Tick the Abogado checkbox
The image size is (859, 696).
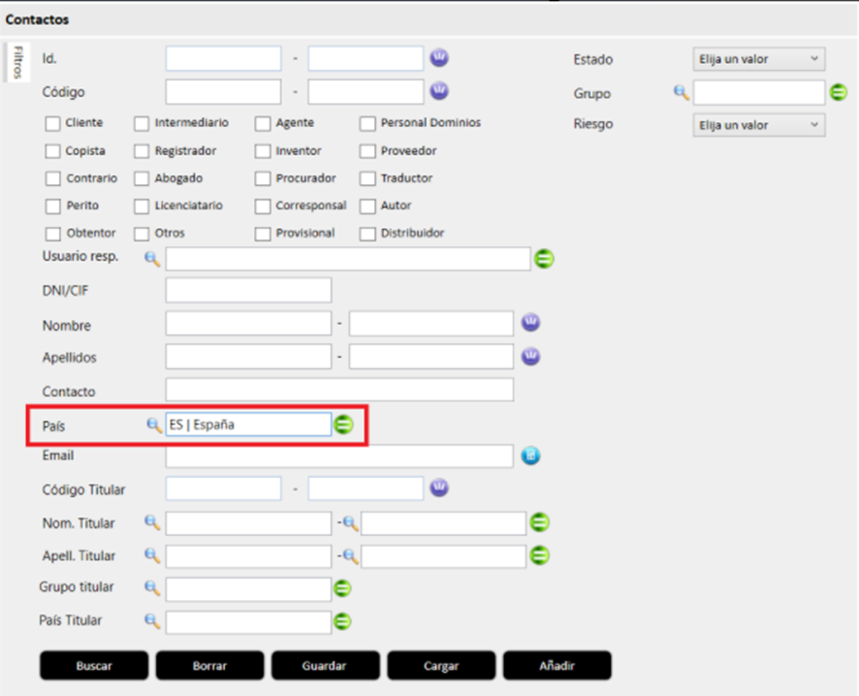(142, 179)
